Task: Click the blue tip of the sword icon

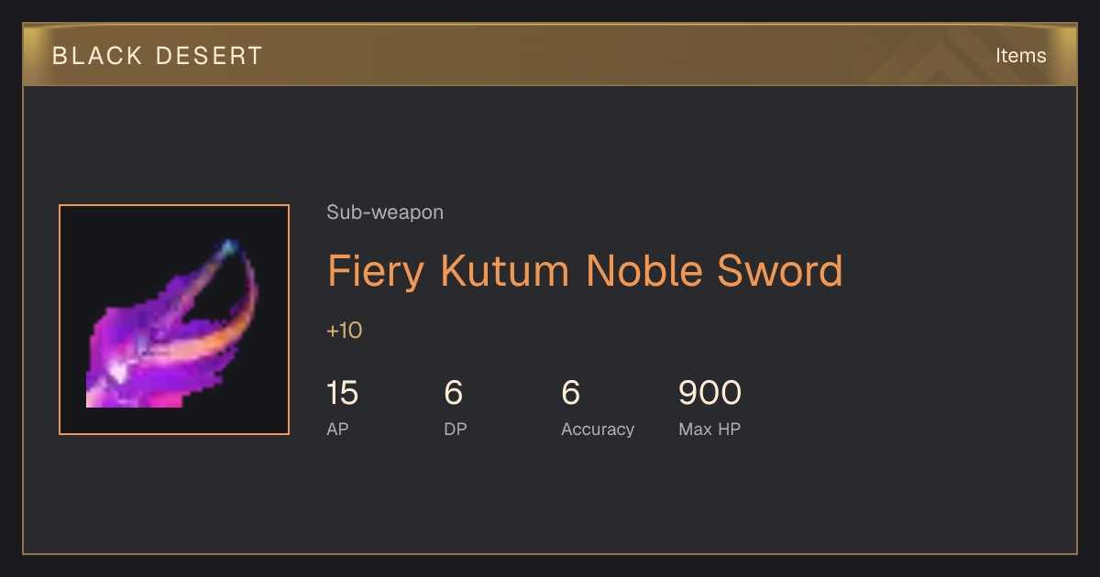Action: pos(230,246)
